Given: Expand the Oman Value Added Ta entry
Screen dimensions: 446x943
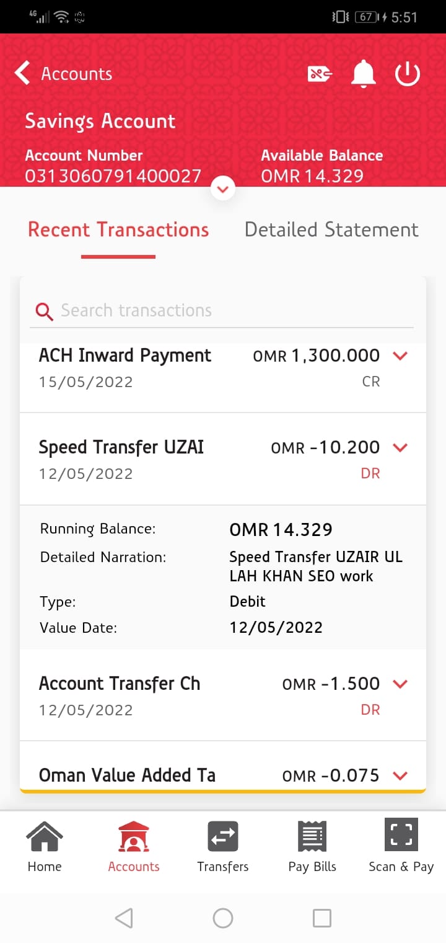Looking at the screenshot, I should 401,775.
